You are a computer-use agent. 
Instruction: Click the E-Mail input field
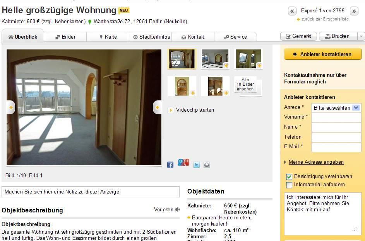pyautogui.click(x=336, y=147)
